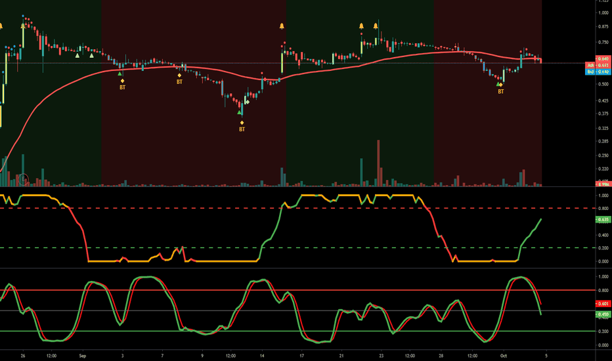Click the Sep label on the time axis

(x=82, y=356)
